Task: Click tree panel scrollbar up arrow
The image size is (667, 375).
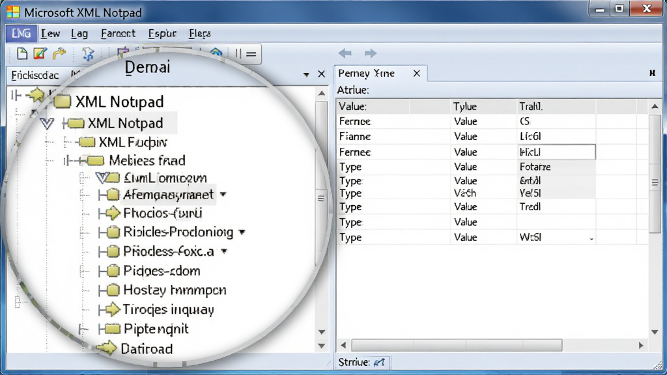Action: [322, 93]
